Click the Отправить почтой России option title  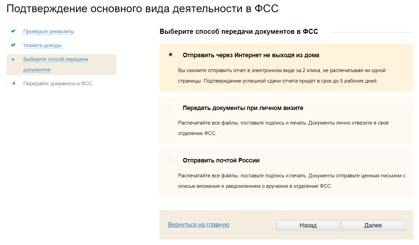[221, 160]
